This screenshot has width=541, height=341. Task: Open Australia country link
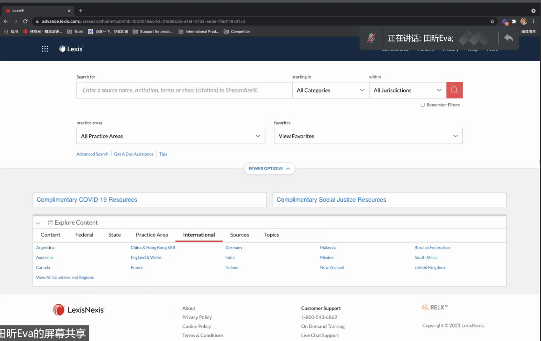click(x=45, y=258)
